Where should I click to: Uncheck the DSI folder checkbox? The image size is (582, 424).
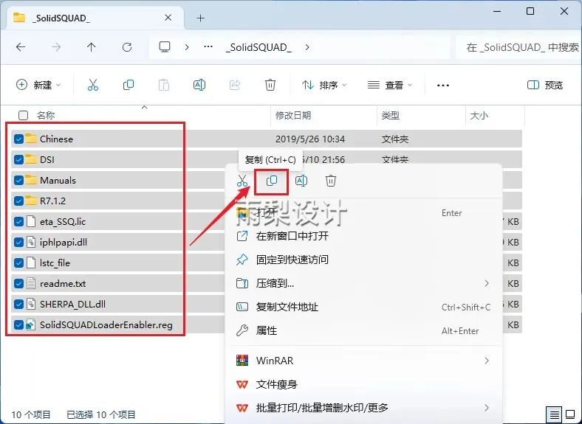(18, 160)
